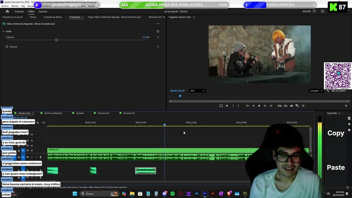Toggle closed captions track icon in timeline
The width and height of the screenshot is (352, 198).
(43, 123)
